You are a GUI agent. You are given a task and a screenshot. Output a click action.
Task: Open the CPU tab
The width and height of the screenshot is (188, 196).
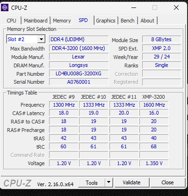[x=11, y=21]
